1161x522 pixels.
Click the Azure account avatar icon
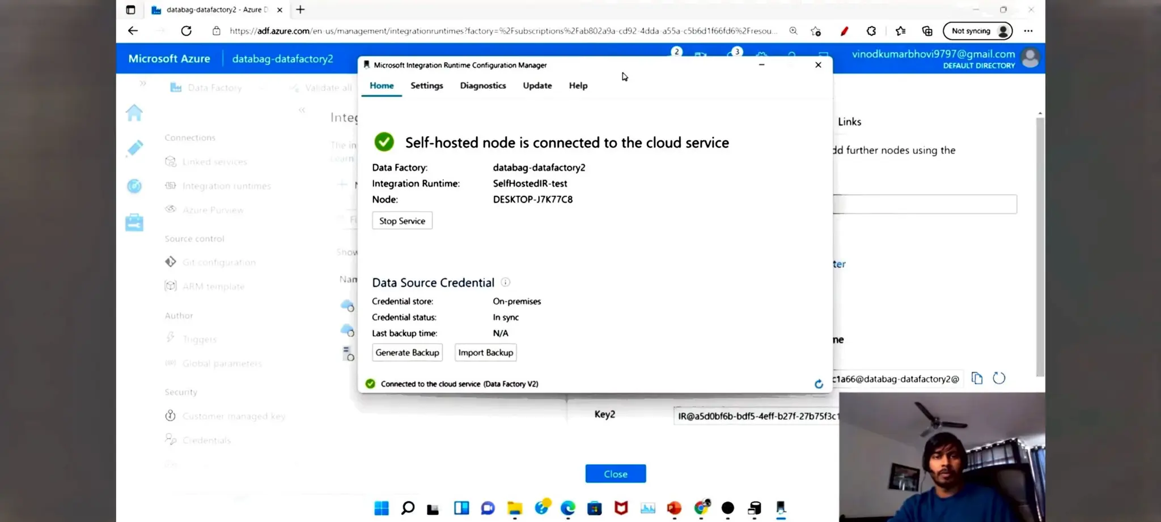[x=1030, y=58]
